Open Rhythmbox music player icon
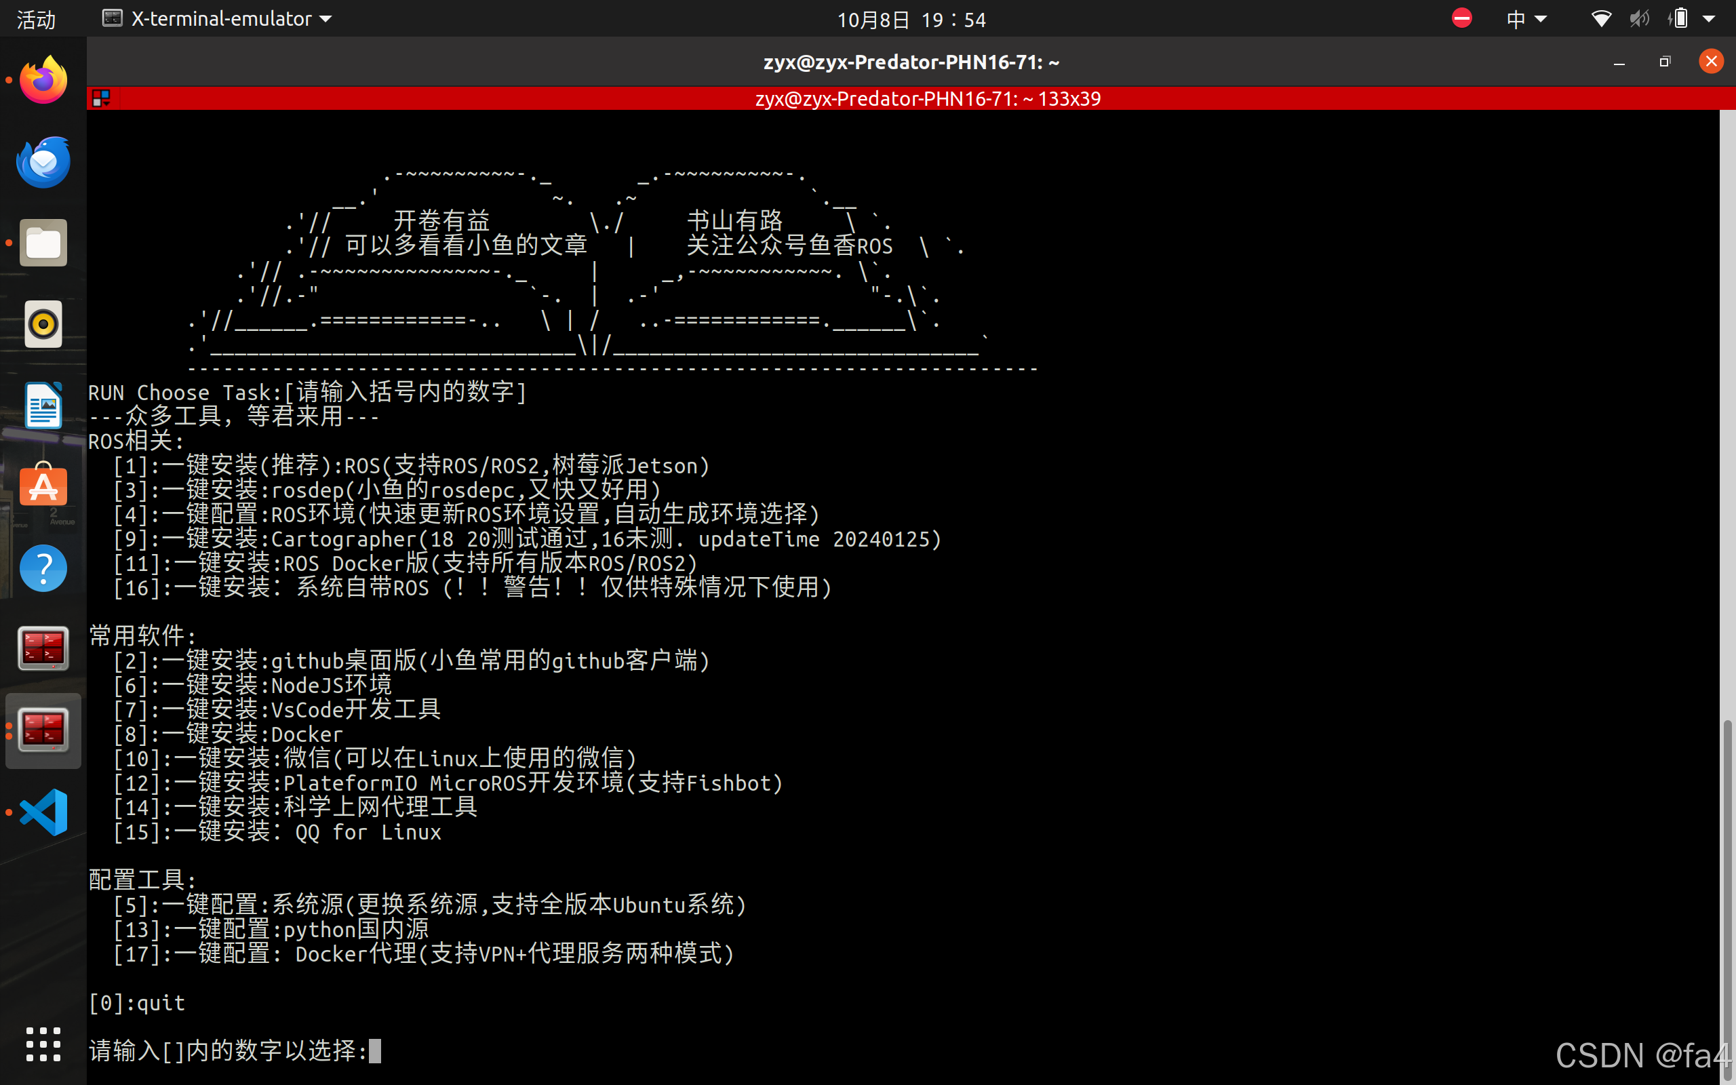1736x1085 pixels. click(x=43, y=324)
